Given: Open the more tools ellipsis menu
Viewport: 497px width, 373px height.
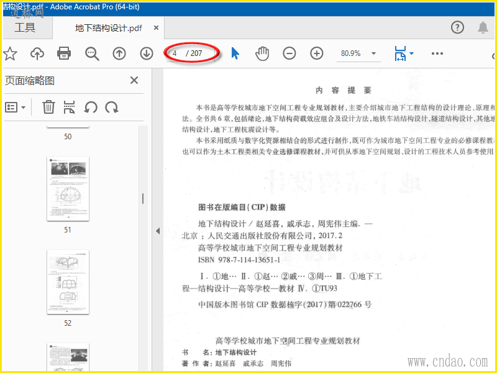Looking at the screenshot, I should click(437, 53).
